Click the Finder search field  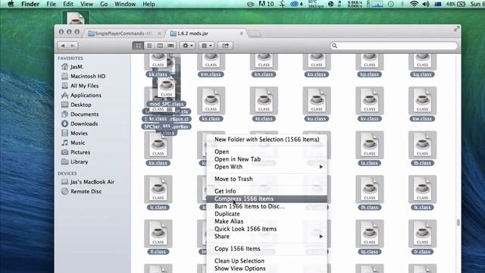click(x=394, y=45)
